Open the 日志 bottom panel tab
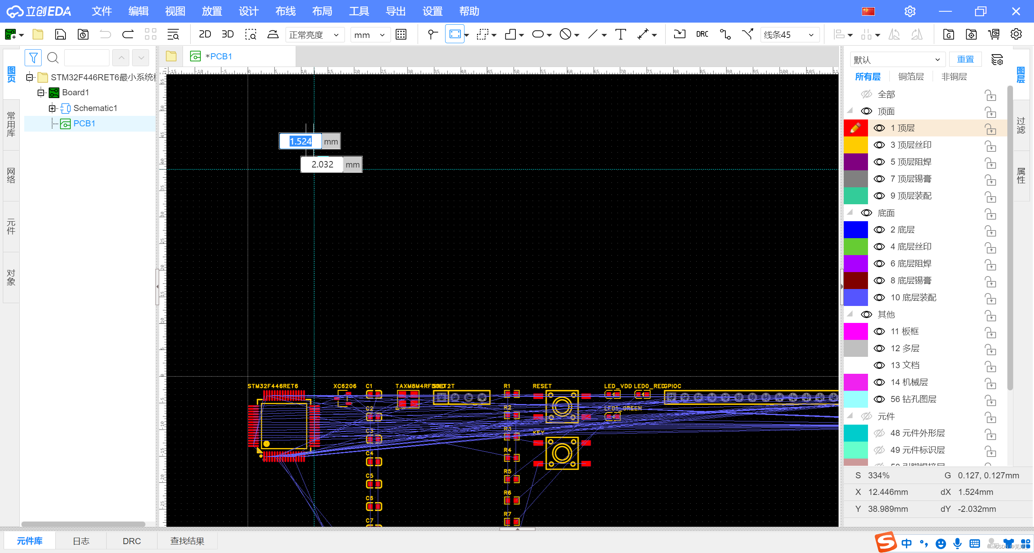 [x=81, y=541]
